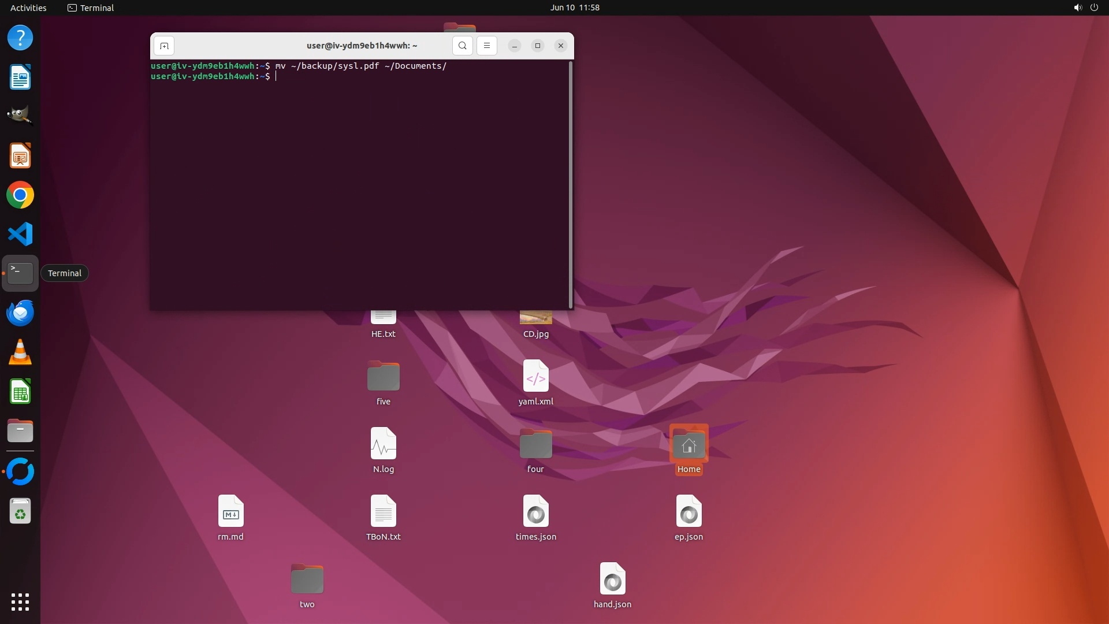
Task: Click the terminal search icon
Action: pos(462,46)
